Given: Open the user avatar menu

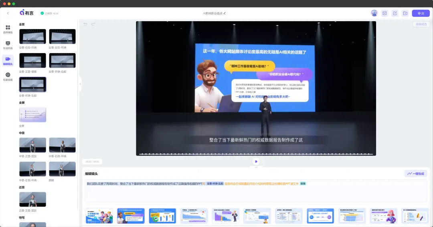Looking at the screenshot, I should click(x=374, y=13).
